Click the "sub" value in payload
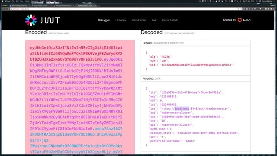 tap(190, 117)
